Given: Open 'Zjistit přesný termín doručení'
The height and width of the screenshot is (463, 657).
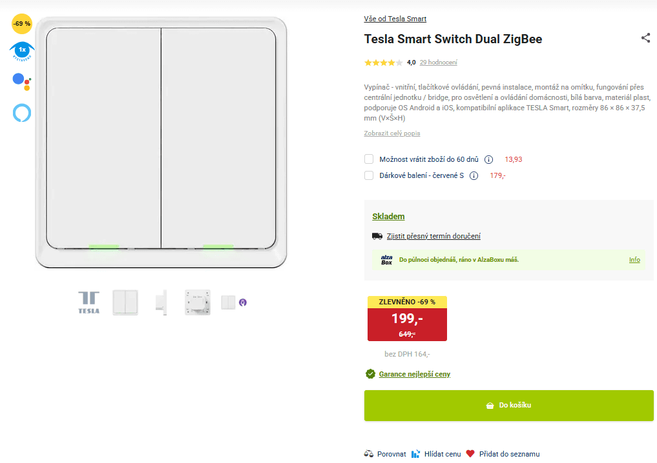Looking at the screenshot, I should coord(433,236).
